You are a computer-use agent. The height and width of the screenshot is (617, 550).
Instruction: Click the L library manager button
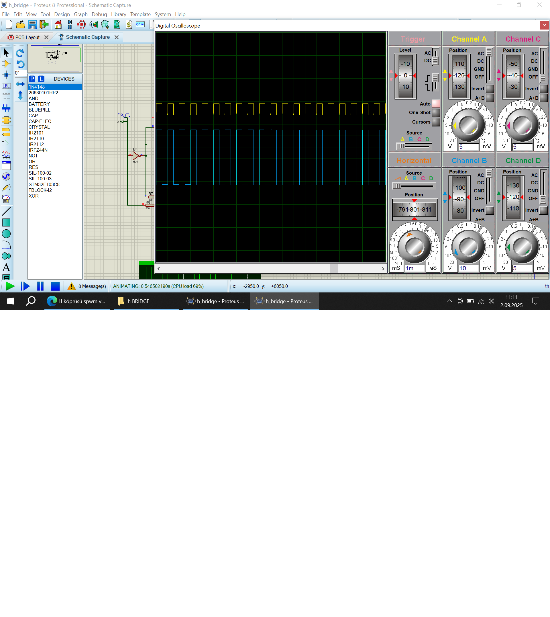coord(41,79)
